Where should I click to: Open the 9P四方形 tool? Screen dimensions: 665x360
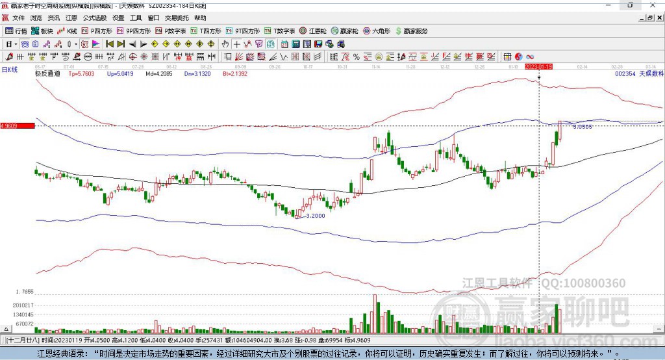(x=133, y=31)
